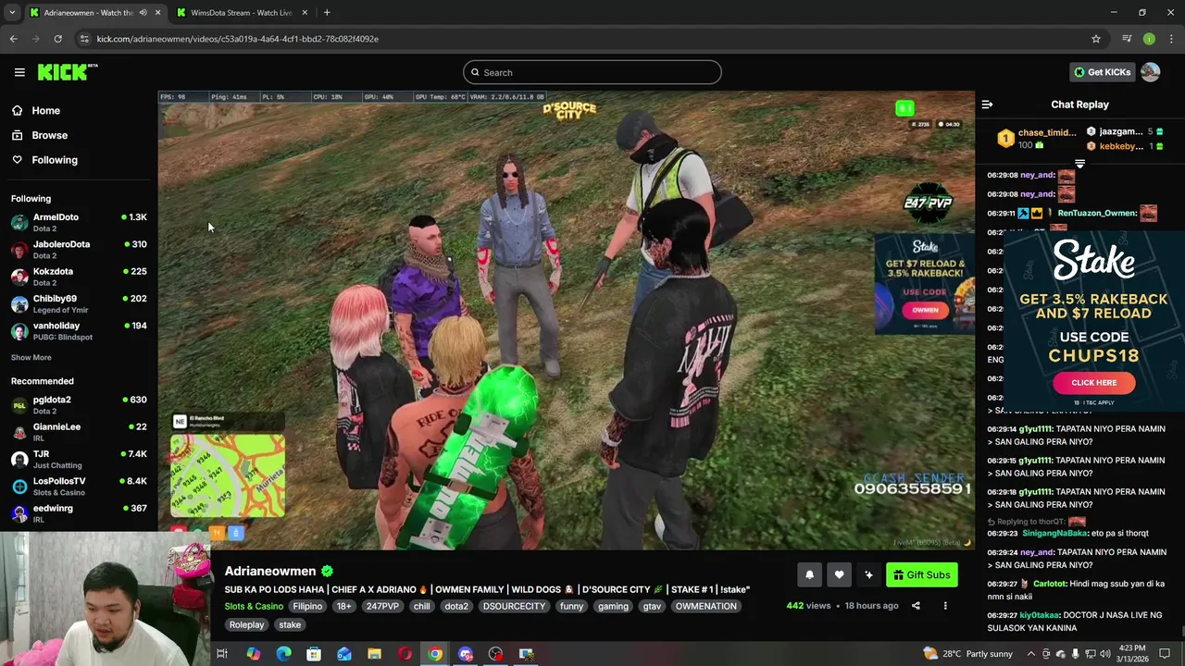
Task: Open Opera browser from taskbar
Action: coord(405,654)
